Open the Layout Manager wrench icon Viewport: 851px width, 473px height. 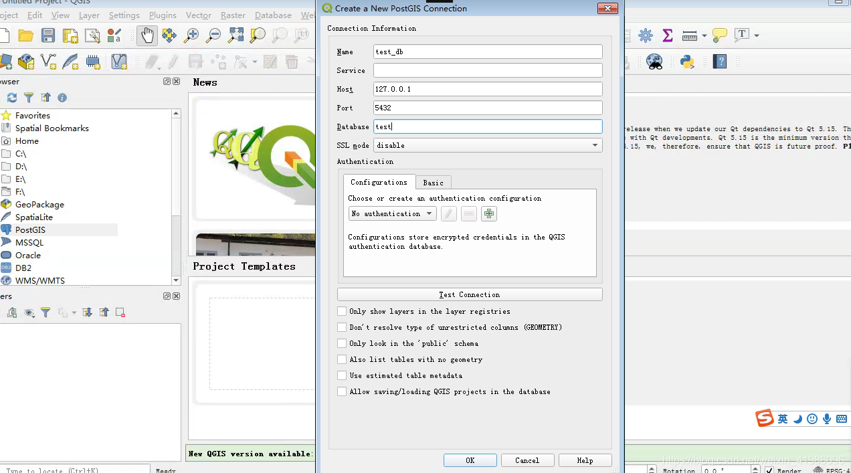pos(92,35)
